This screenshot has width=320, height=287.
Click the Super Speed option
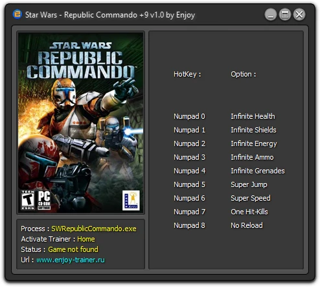(251, 198)
